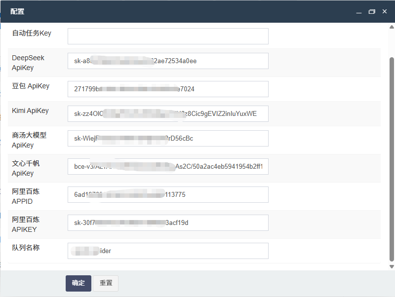Viewport: 395px width, 297px height.
Task: Maximize the 配置 dialog window
Action: coord(372,11)
